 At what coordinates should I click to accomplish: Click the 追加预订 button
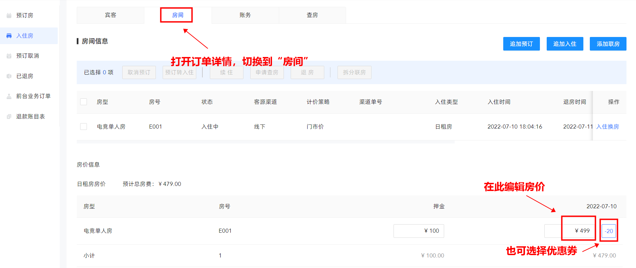521,44
